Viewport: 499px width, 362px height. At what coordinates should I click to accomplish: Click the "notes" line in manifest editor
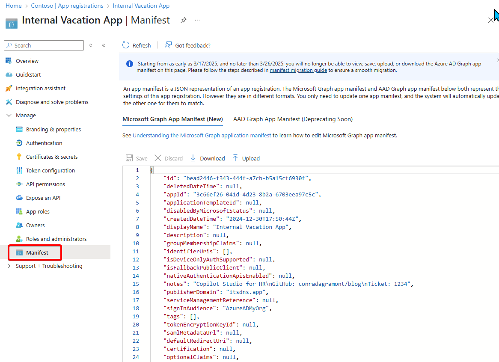tap(288, 284)
